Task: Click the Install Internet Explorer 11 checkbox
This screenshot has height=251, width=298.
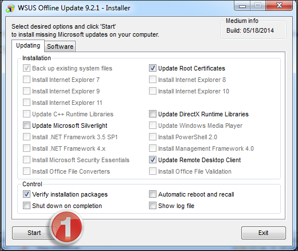Action: click(x=26, y=103)
